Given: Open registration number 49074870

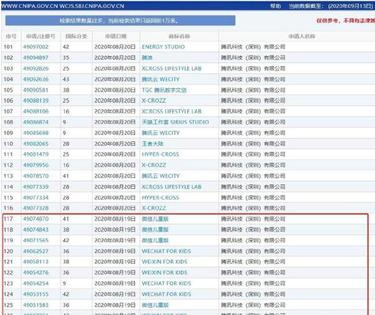Looking at the screenshot, I should click(x=36, y=219).
